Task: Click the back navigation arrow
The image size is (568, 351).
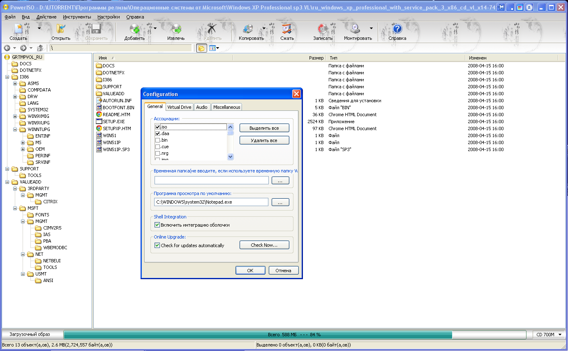Action: coord(7,48)
